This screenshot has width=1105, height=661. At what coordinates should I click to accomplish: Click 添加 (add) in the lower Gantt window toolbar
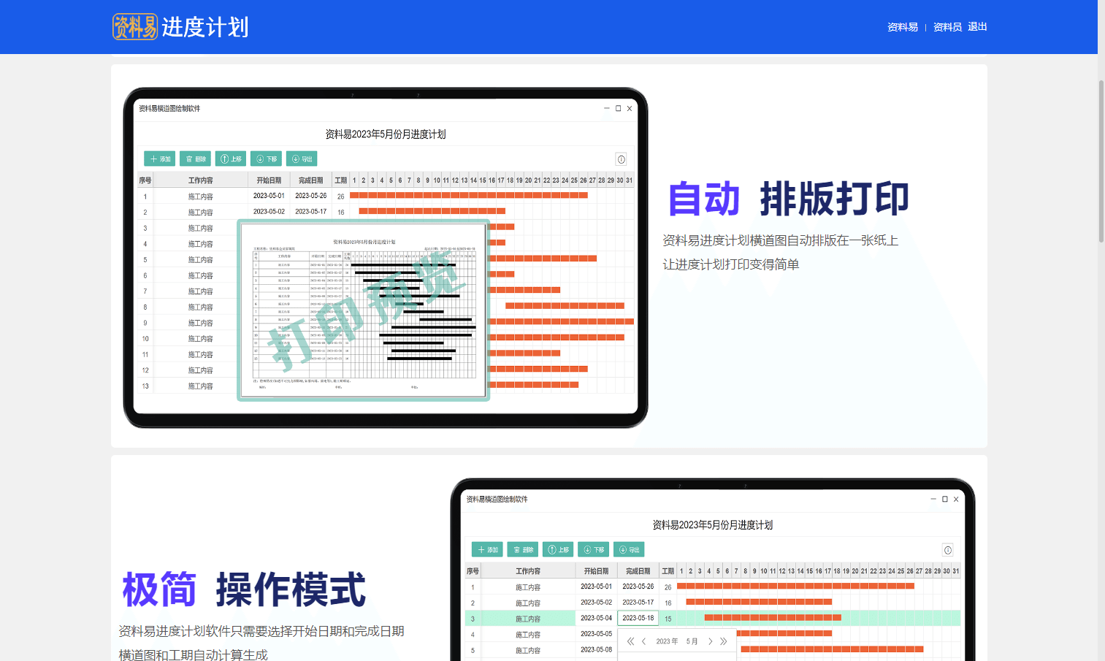pos(487,549)
